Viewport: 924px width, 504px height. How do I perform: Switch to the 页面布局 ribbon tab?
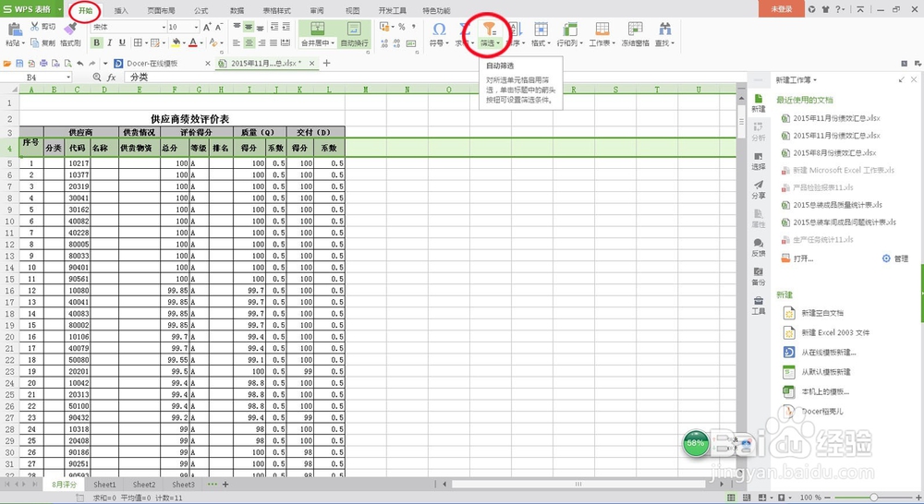click(161, 10)
